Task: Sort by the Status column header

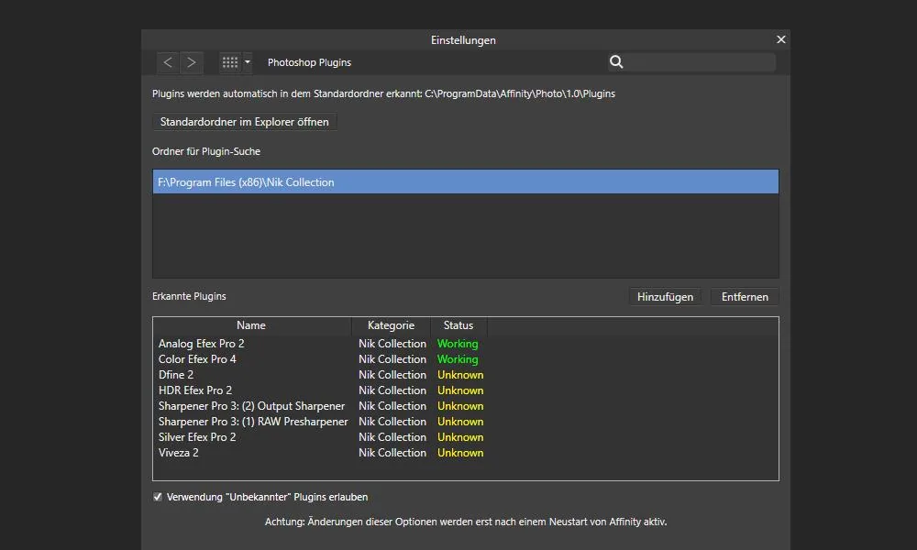Action: coord(458,325)
